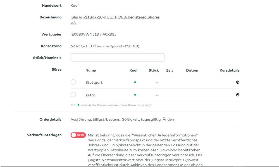Click the green dot in the realtime legend
Image resolution: width=279 pixels, height=167 pixels.
[x=78, y=105]
